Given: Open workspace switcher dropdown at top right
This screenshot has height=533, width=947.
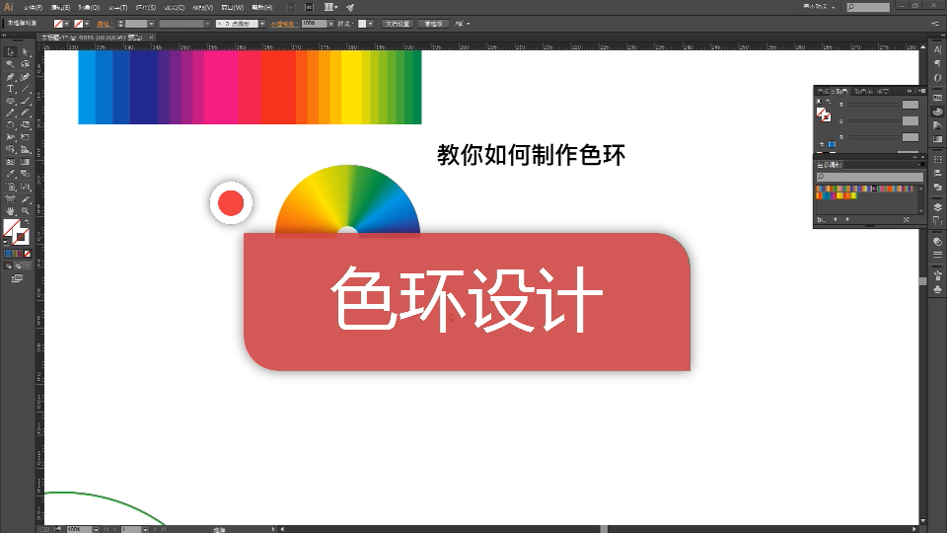Looking at the screenshot, I should click(x=820, y=7).
